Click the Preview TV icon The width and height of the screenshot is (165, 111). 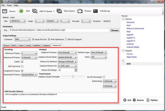(80, 11)
